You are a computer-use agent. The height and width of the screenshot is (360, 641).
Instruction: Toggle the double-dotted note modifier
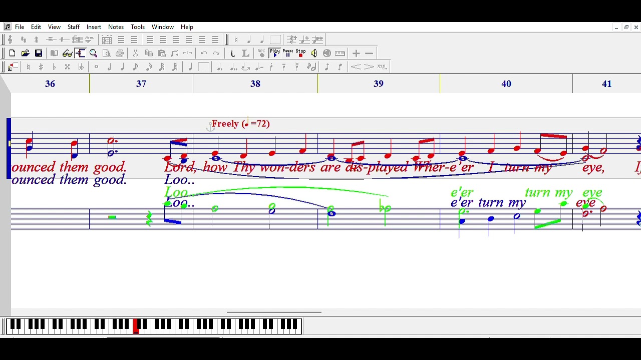coord(233,67)
